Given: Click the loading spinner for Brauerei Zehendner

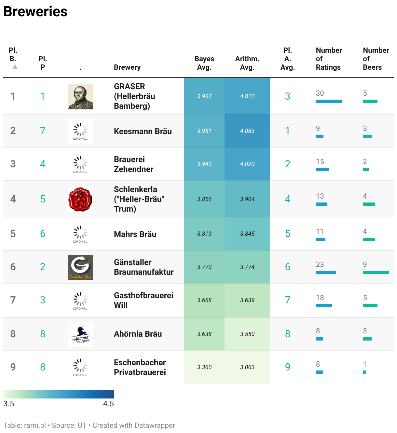Looking at the screenshot, I should pos(80,165).
